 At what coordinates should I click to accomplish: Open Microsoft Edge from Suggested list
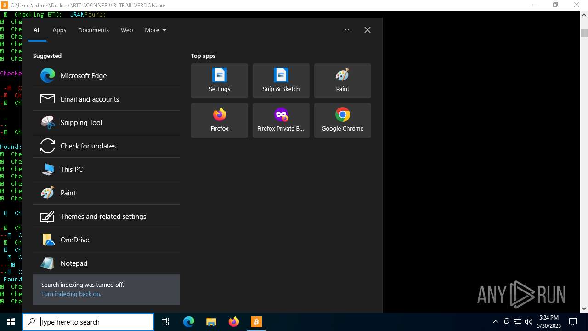[107, 75]
